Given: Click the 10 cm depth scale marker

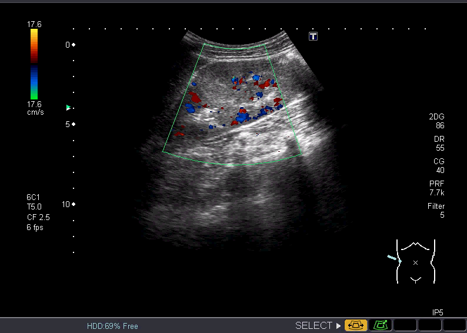Looking at the screenshot, I should click(68, 204).
